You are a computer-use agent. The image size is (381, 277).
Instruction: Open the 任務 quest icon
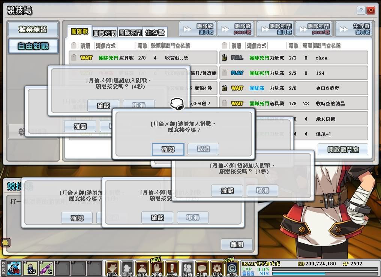[172, 269]
